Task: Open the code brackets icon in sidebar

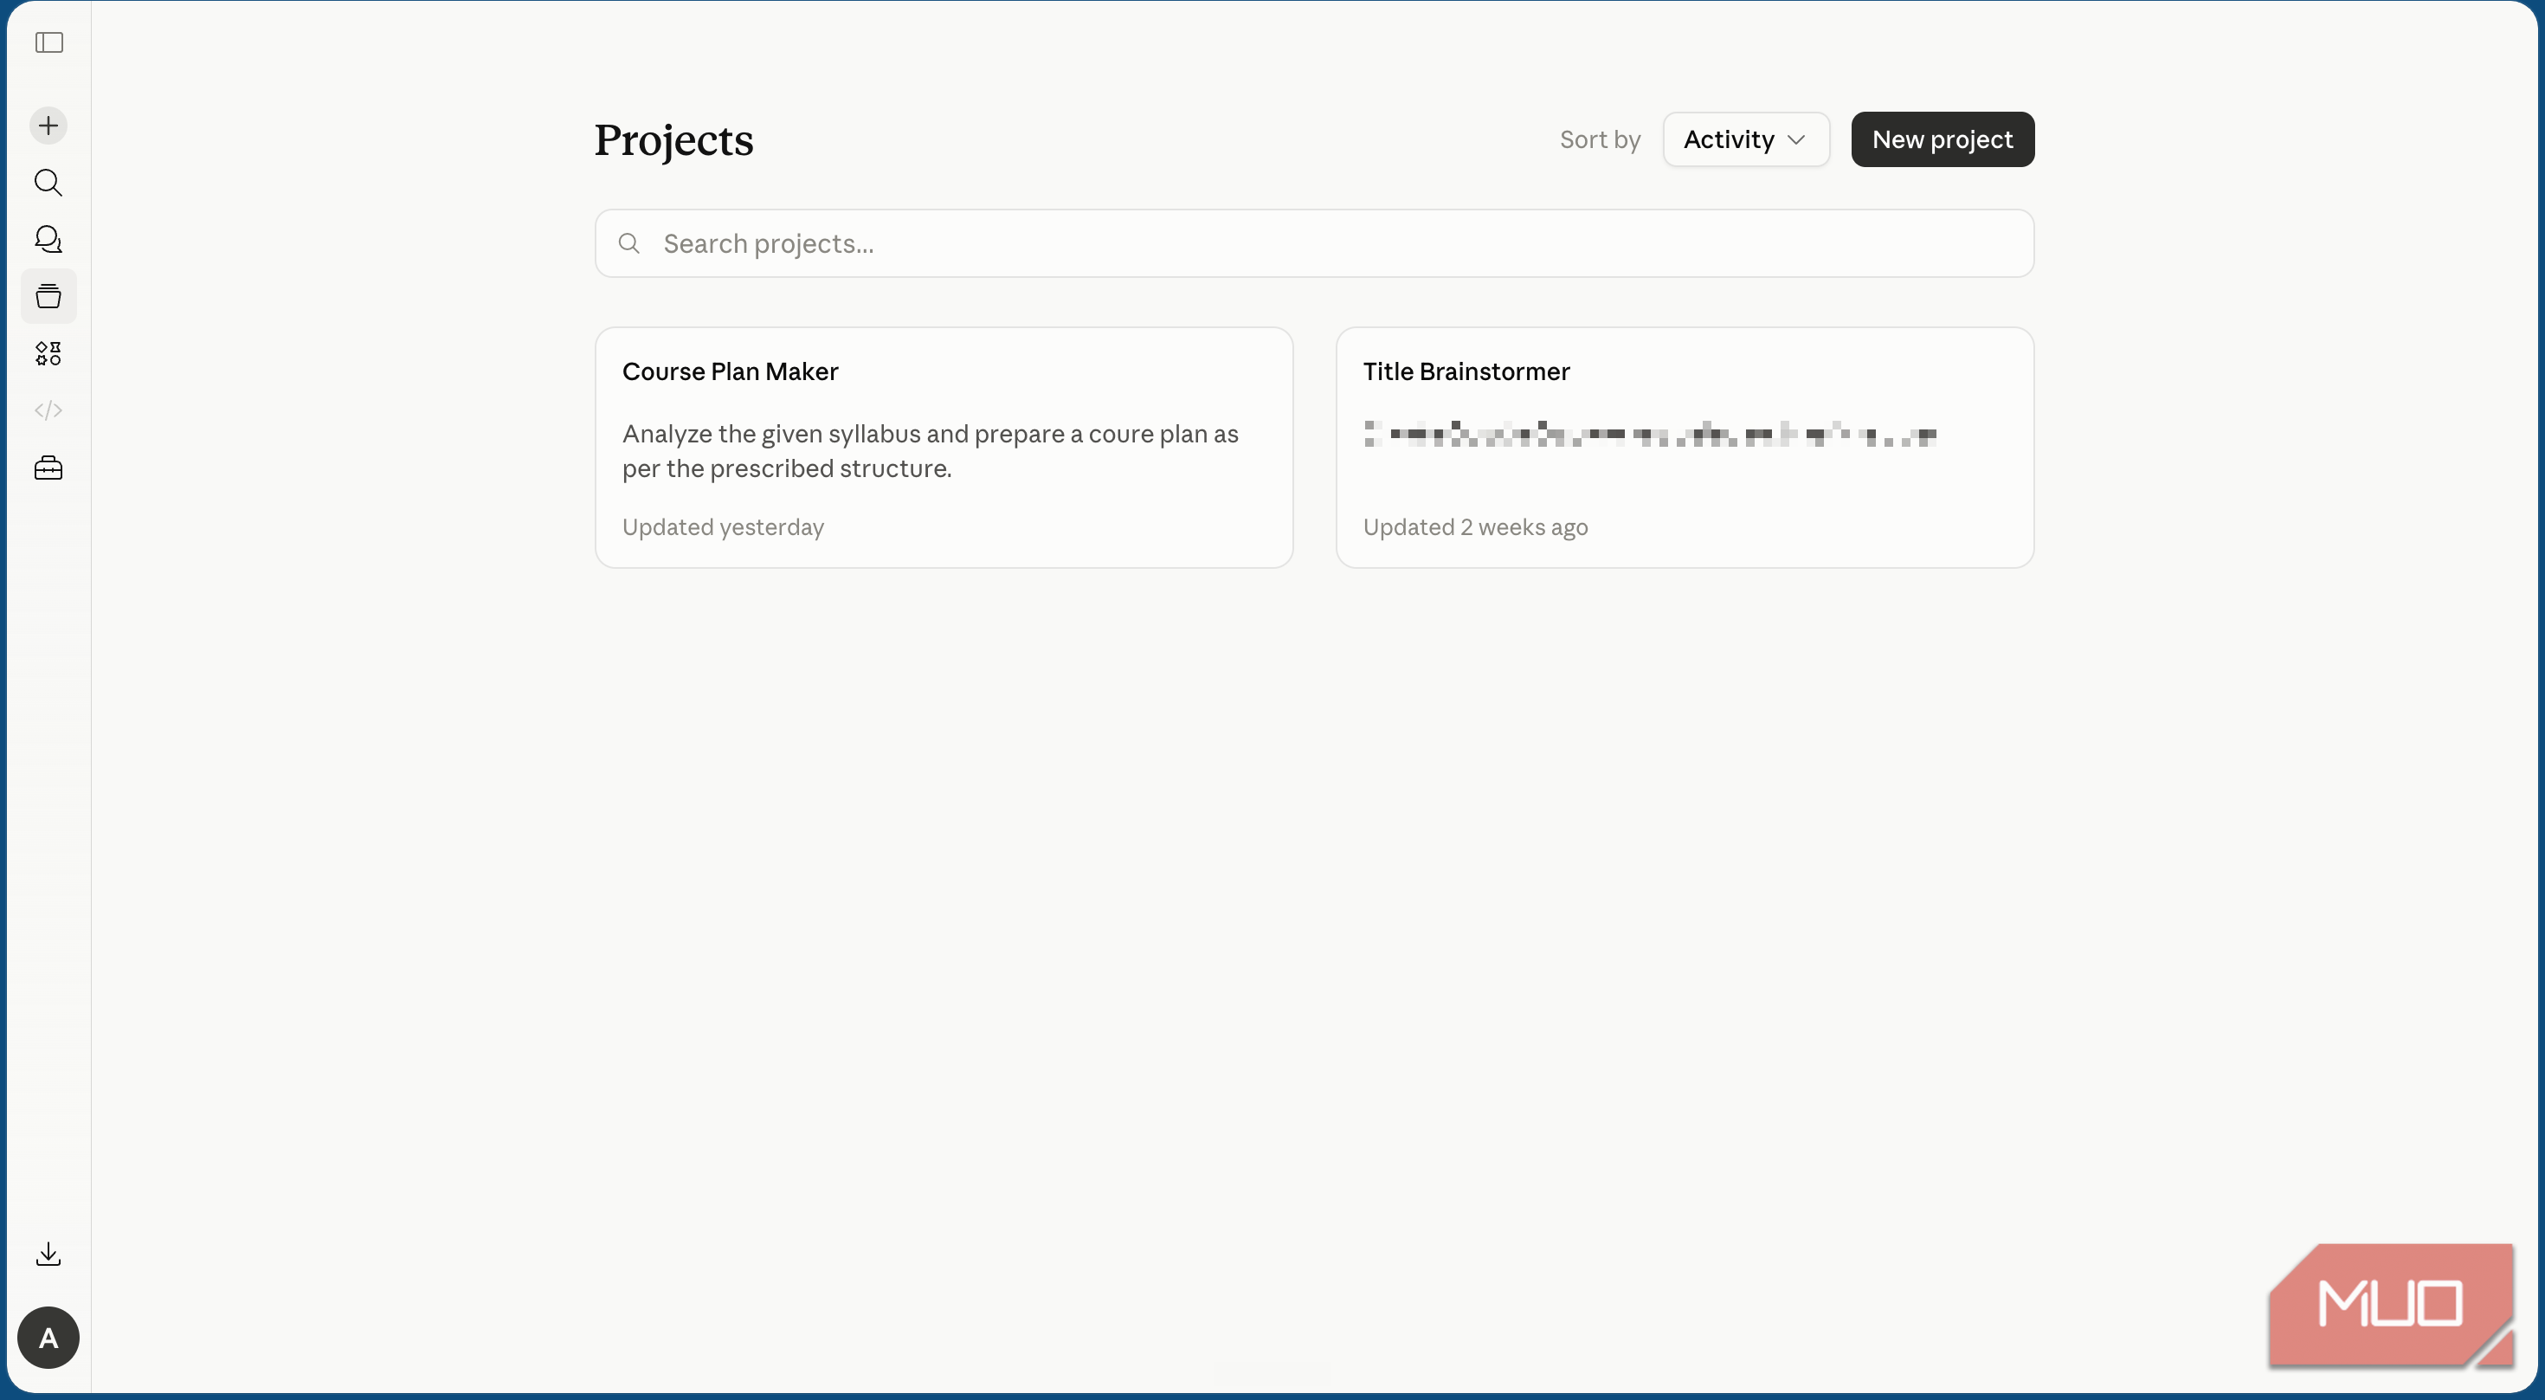Action: pyautogui.click(x=48, y=410)
